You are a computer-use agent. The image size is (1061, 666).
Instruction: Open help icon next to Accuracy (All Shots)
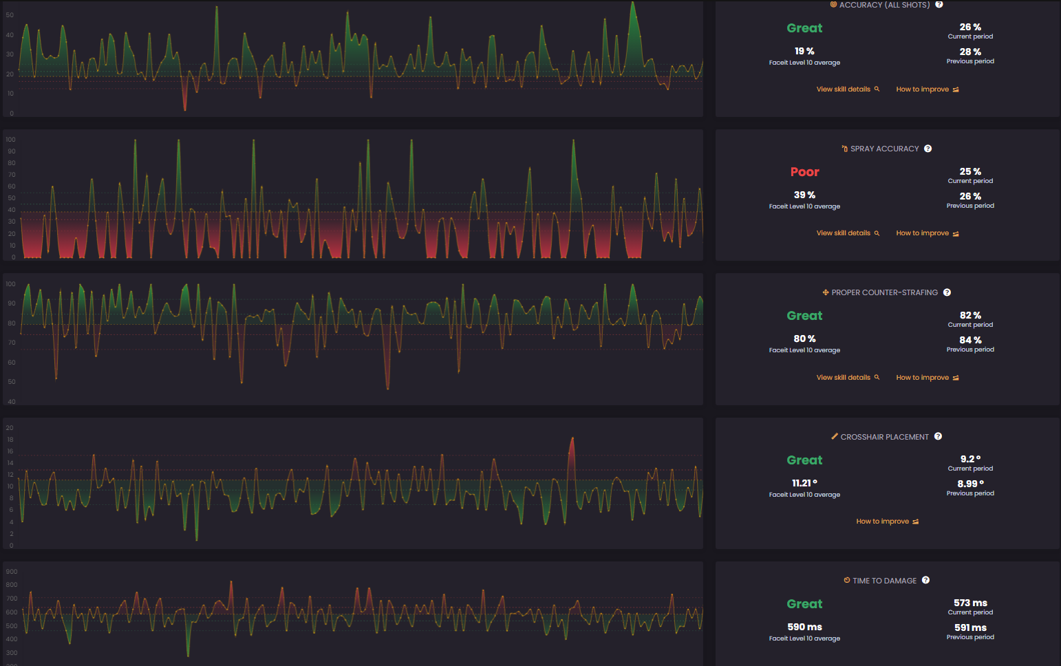pos(939,4)
